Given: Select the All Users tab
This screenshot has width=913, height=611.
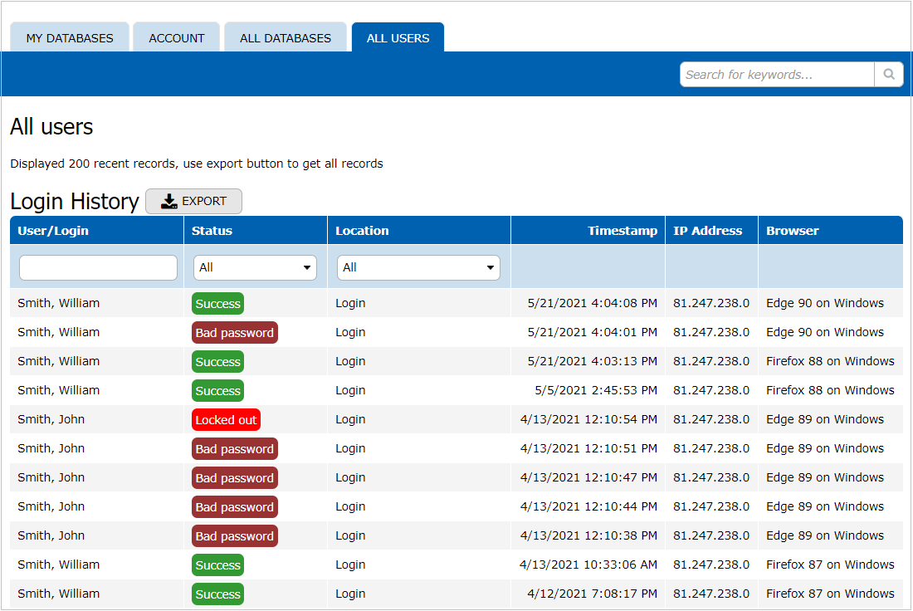Looking at the screenshot, I should tap(398, 38).
